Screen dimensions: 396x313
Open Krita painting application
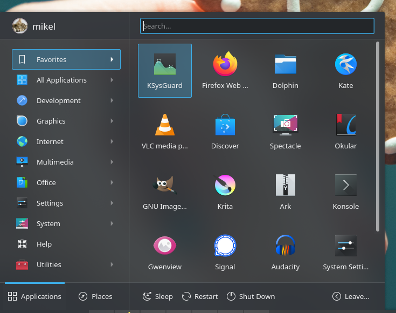(x=225, y=191)
